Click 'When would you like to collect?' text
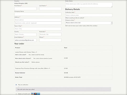The image size is (127, 95). [75, 18]
